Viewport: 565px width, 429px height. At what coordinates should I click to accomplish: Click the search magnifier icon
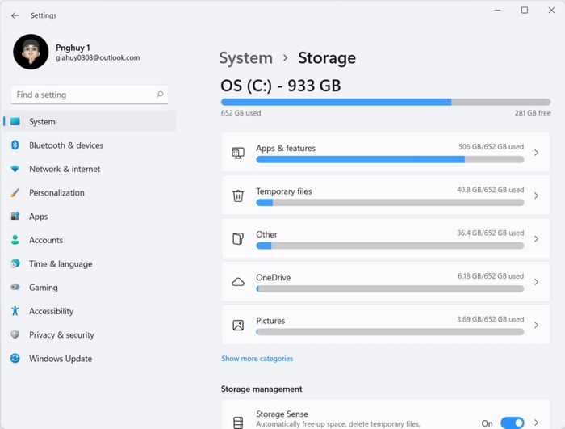tap(160, 95)
